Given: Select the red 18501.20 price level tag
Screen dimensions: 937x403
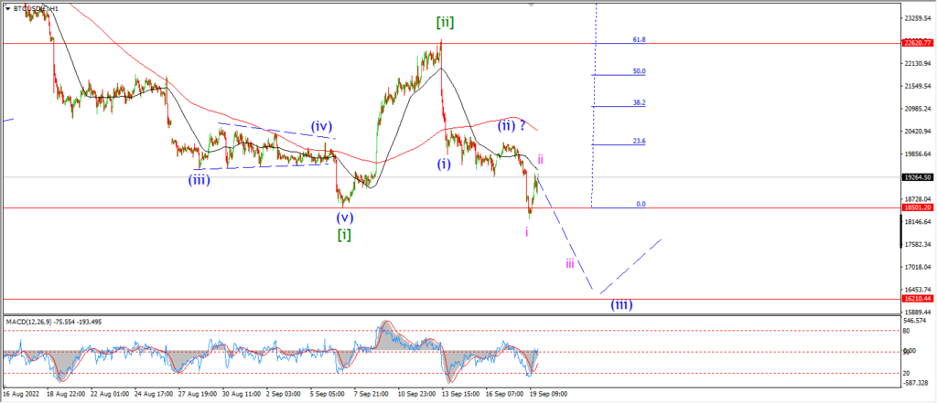Looking at the screenshot, I should coord(919,207).
